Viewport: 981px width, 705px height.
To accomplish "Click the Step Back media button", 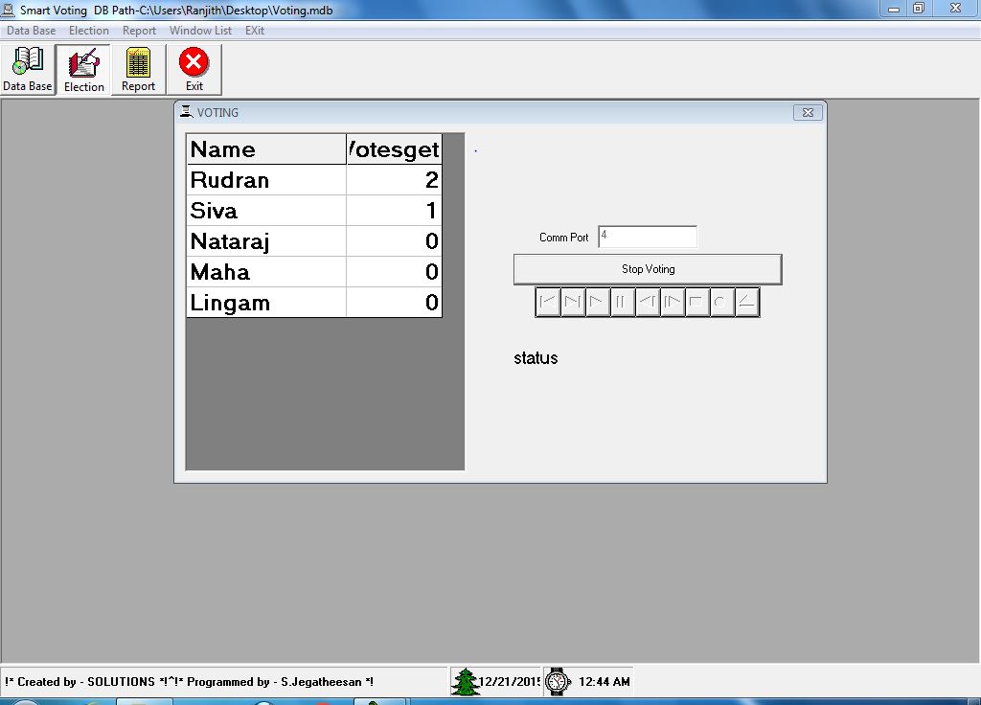I will pyautogui.click(x=648, y=302).
